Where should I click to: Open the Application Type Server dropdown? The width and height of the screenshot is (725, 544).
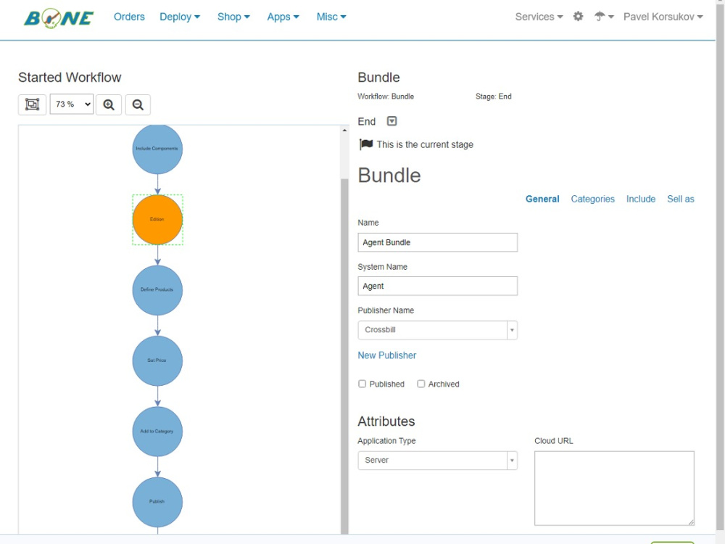437,461
